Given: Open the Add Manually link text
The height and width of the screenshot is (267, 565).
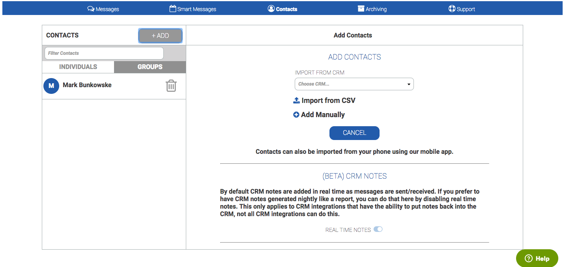Looking at the screenshot, I should (x=323, y=115).
